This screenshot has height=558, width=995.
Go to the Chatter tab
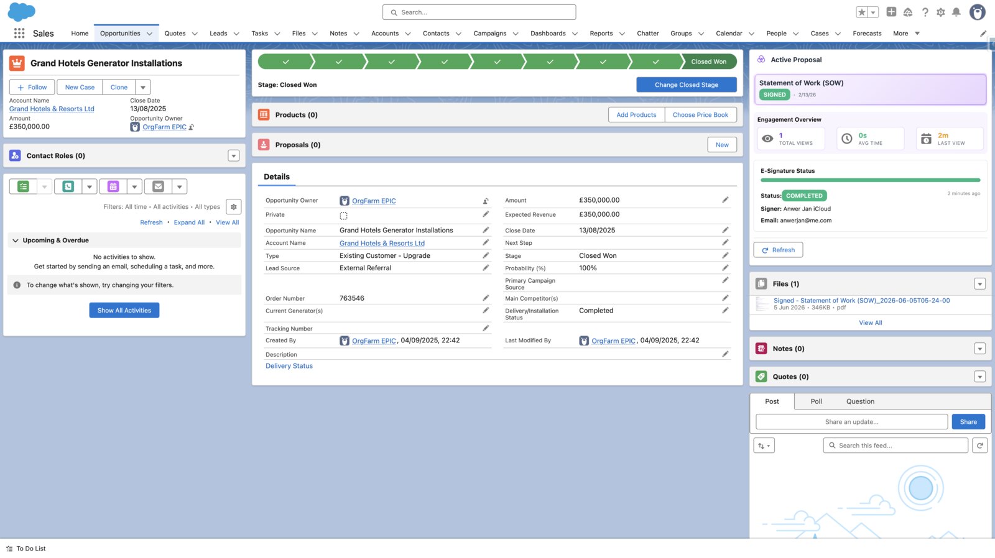coord(648,34)
